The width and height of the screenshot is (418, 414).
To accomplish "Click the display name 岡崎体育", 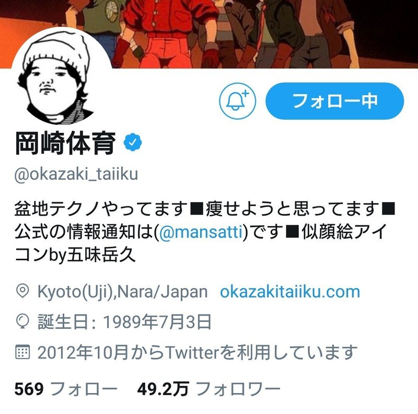I will tap(65, 143).
